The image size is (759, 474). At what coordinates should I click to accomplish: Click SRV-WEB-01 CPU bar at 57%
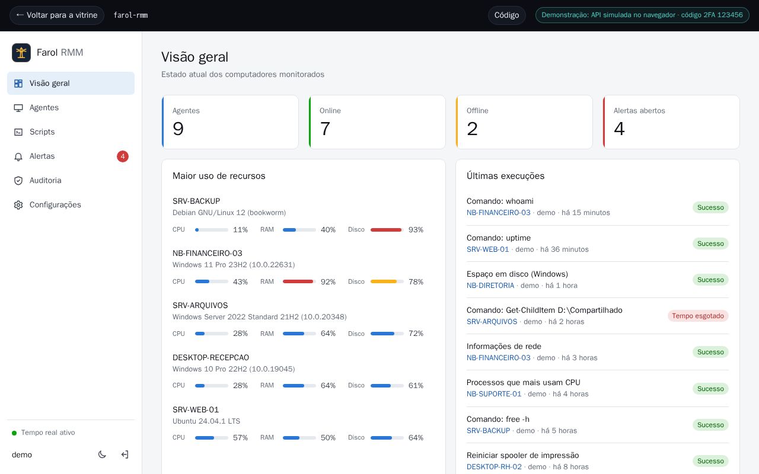click(212, 438)
